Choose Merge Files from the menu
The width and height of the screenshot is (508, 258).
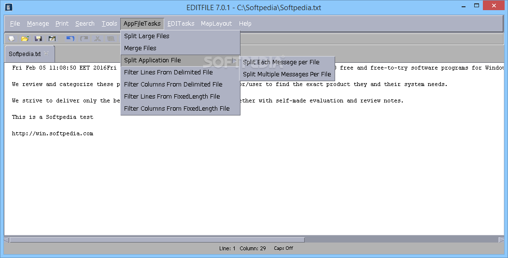[x=180, y=48]
